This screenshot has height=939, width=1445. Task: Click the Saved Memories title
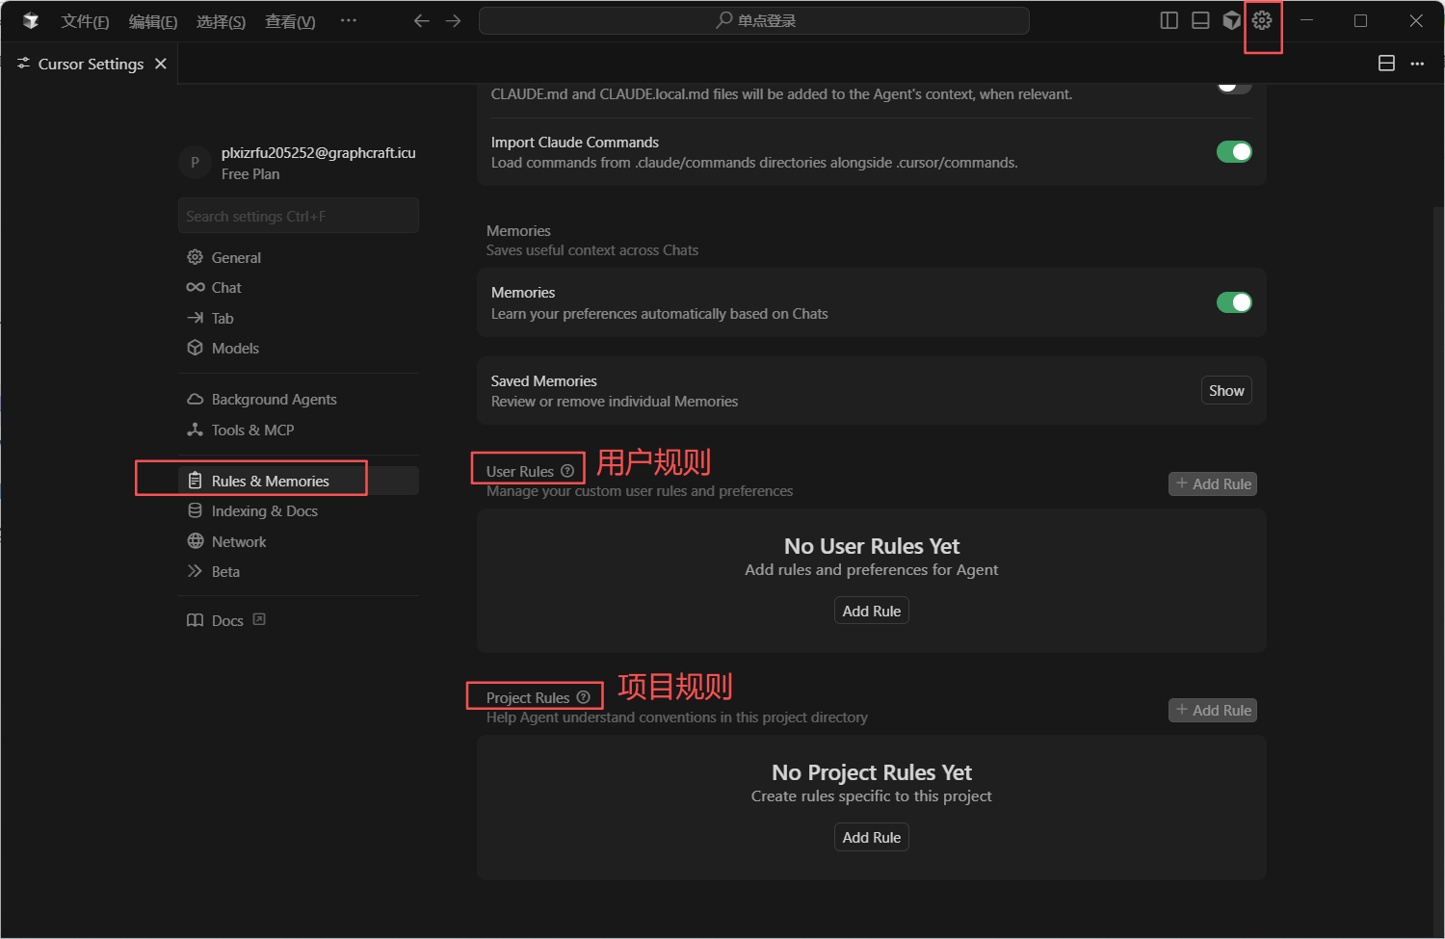pyautogui.click(x=544, y=381)
